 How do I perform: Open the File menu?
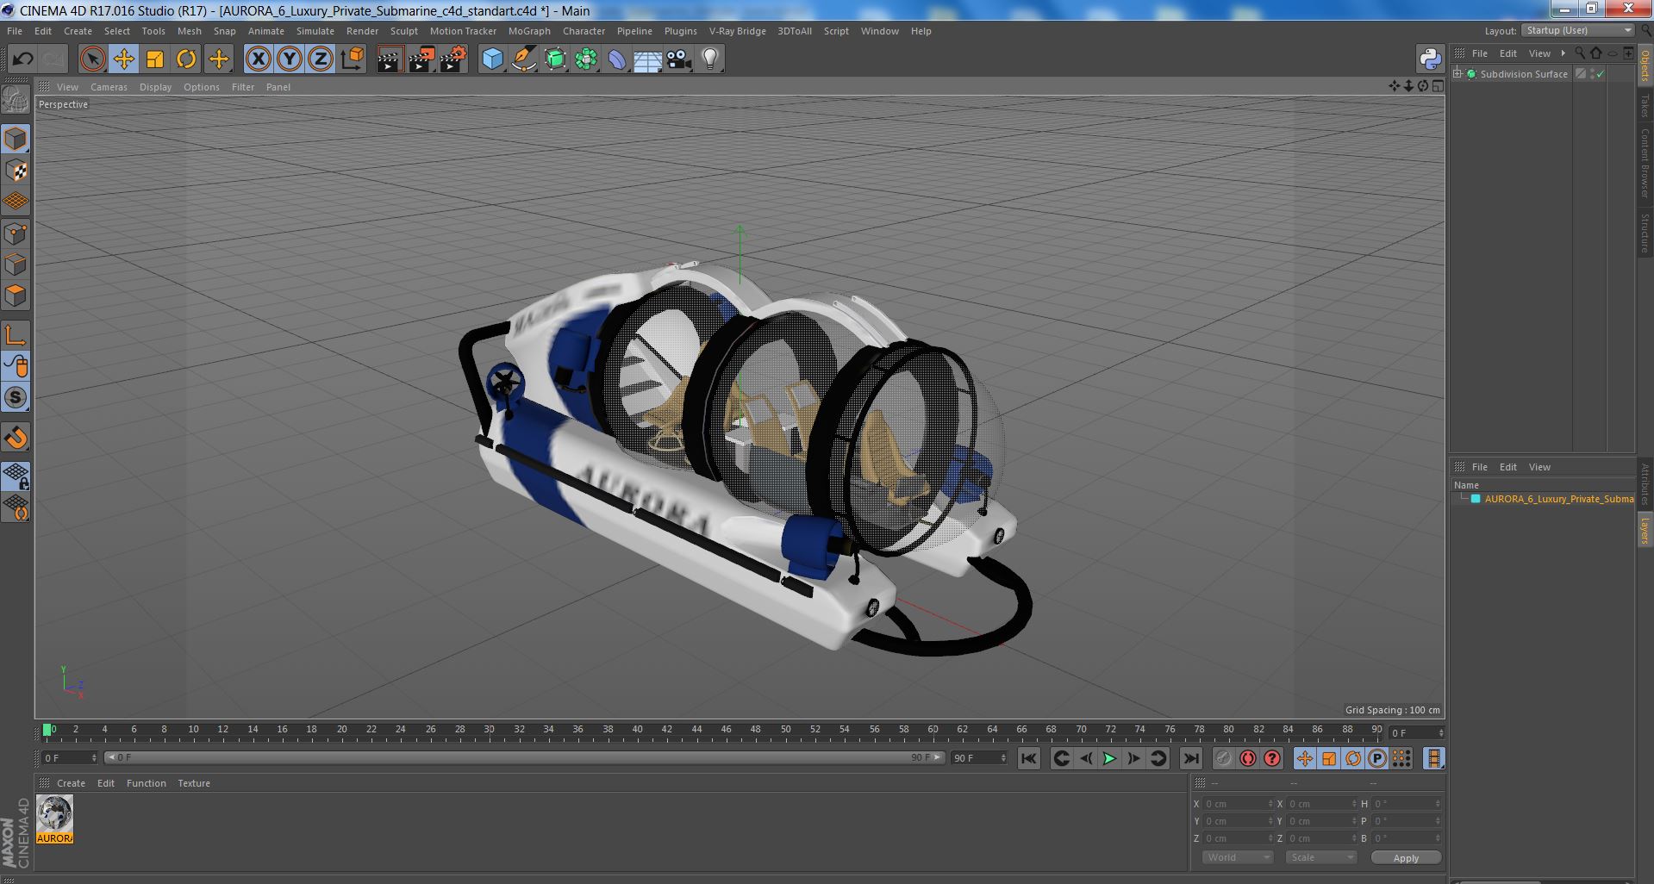15,31
